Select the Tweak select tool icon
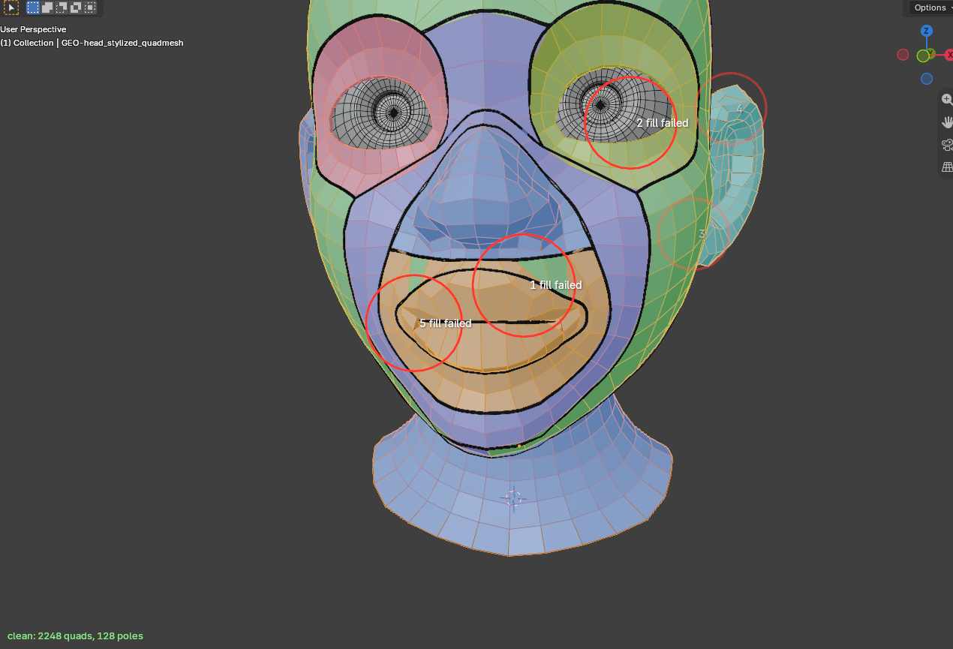 11,8
